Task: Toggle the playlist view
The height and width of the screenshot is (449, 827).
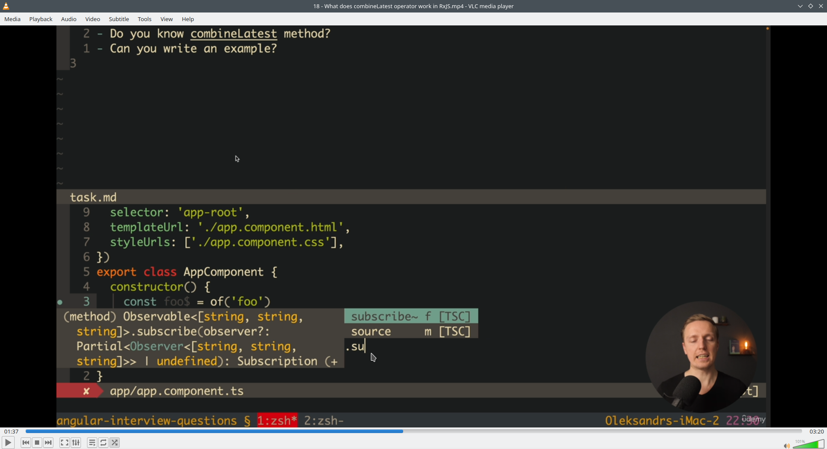Action: [92, 443]
